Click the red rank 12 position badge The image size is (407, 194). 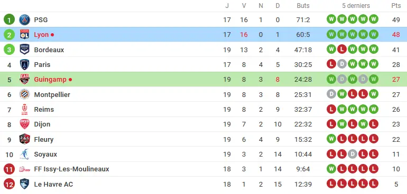[9, 184]
